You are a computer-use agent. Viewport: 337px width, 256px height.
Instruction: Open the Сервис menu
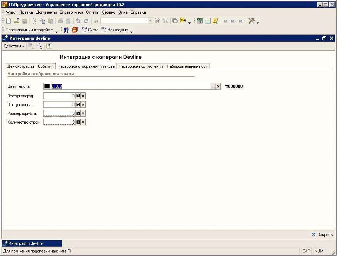108,12
